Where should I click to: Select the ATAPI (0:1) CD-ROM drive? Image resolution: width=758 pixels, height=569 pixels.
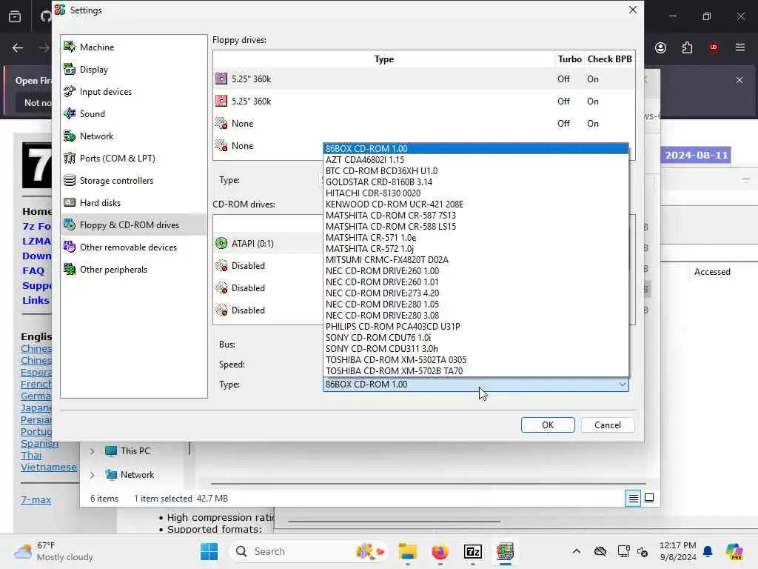pyautogui.click(x=268, y=243)
